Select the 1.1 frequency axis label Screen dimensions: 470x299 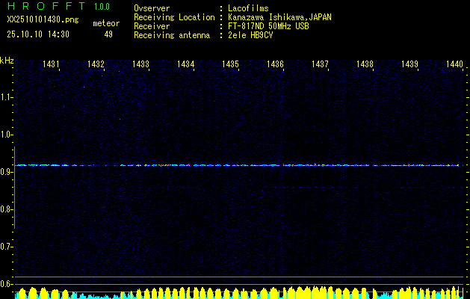7,96
